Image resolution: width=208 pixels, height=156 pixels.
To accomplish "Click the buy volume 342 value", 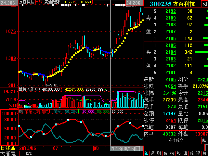I will coord(188,52).
